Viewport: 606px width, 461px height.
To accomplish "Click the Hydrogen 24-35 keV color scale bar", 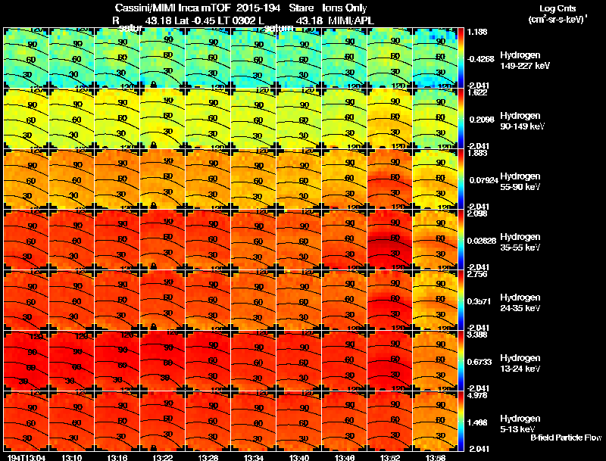I will click(461, 301).
